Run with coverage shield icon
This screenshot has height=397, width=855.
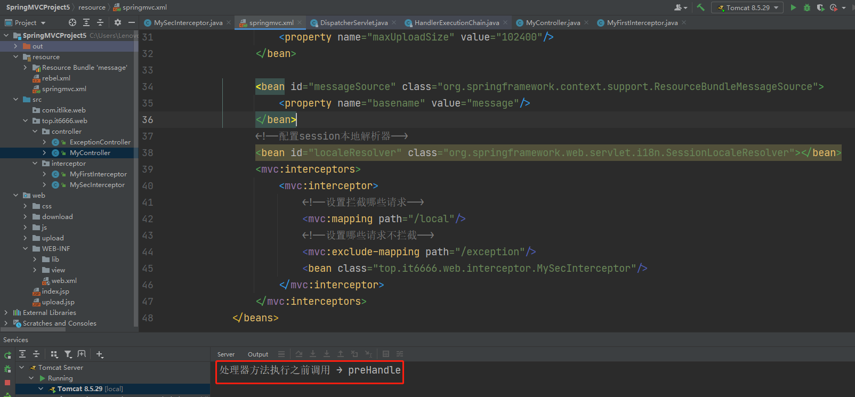pos(820,7)
